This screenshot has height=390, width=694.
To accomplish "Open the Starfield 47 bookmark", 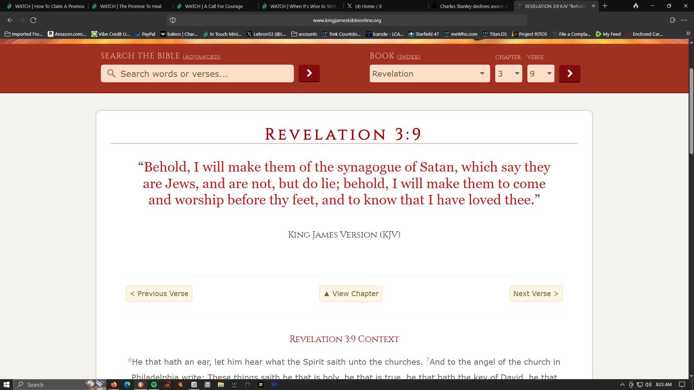I will pos(424,34).
